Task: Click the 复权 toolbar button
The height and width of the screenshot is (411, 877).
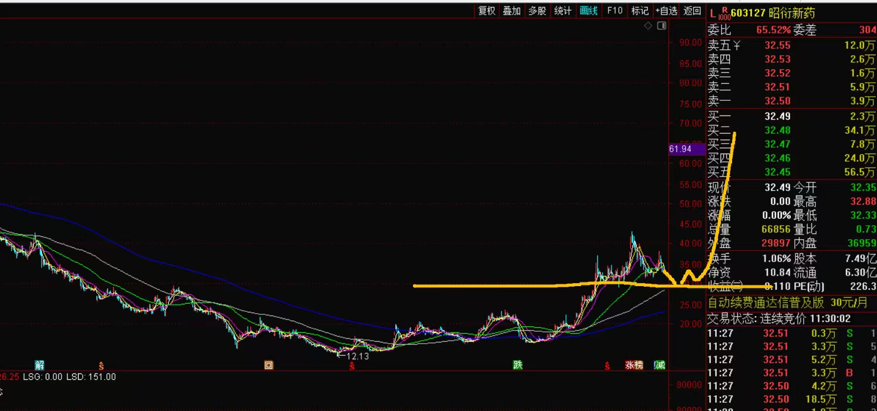Action: pyautogui.click(x=487, y=11)
